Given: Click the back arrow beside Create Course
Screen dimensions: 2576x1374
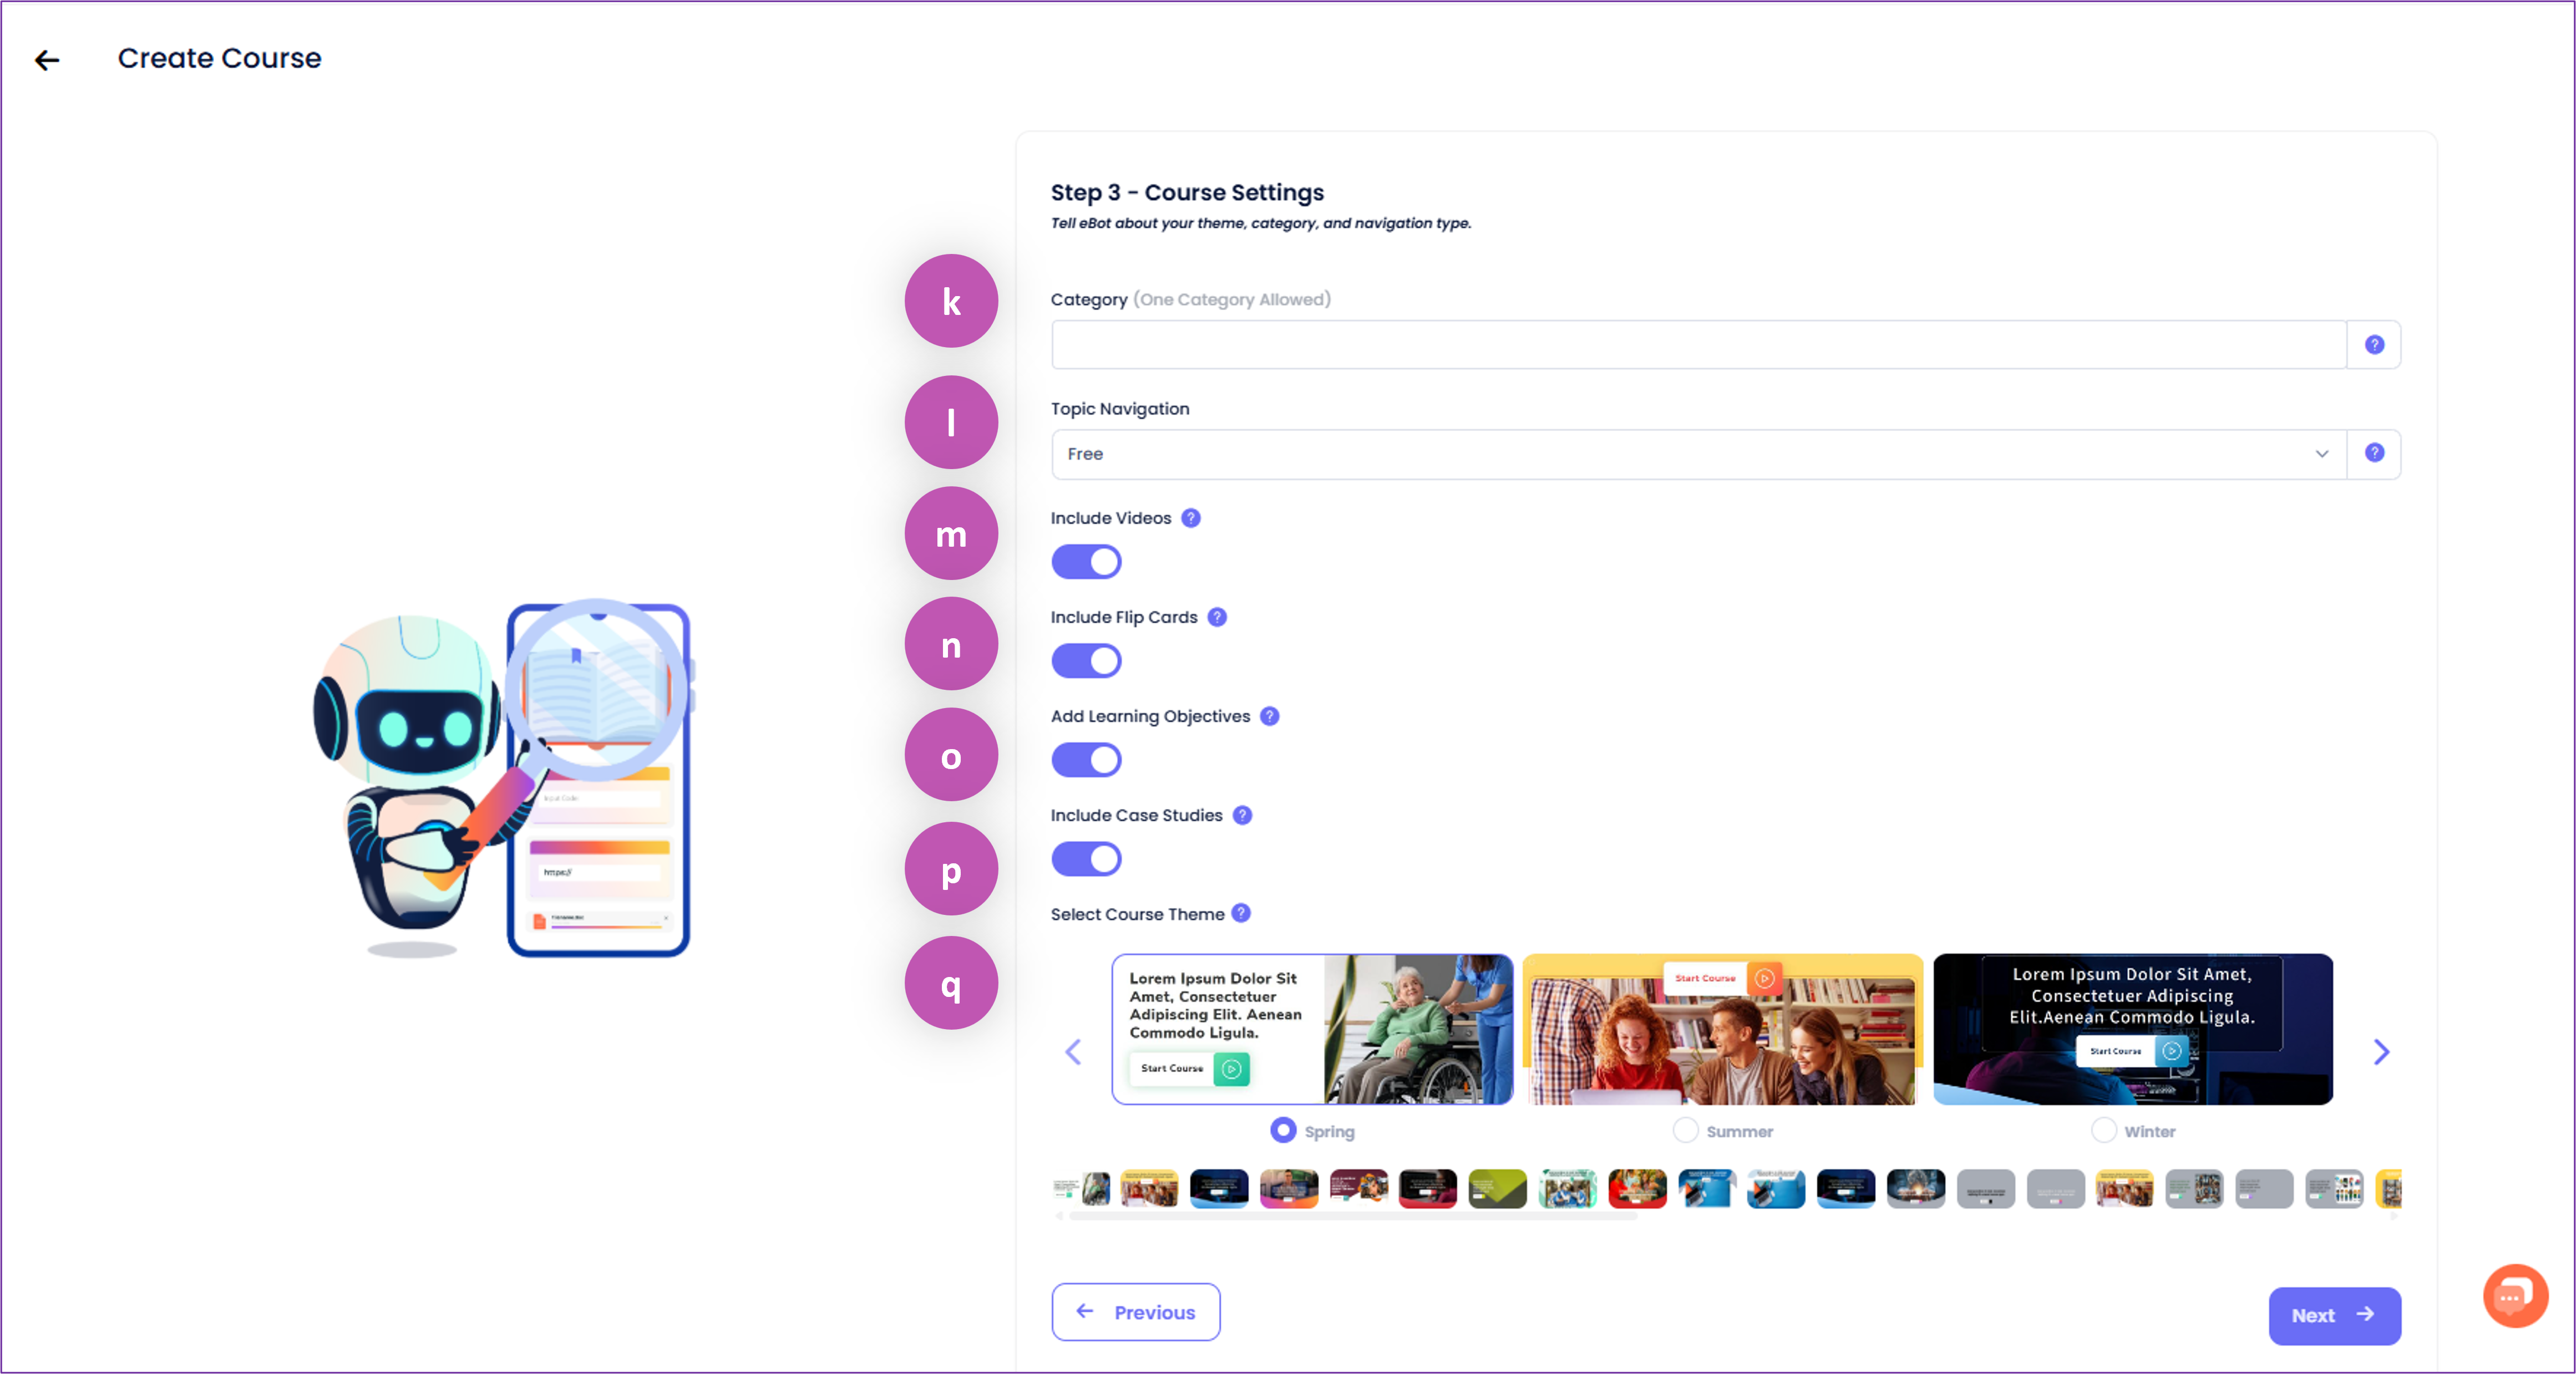Looking at the screenshot, I should 47,60.
